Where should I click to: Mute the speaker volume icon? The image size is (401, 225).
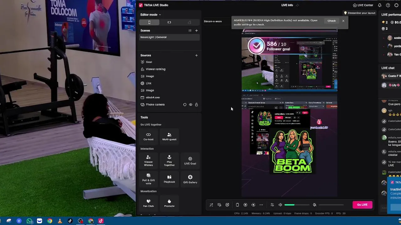(x=280, y=205)
